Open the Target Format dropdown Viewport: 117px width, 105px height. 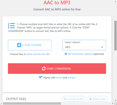point(84,45)
